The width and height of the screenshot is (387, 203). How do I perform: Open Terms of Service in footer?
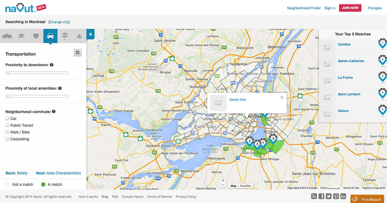point(159,197)
